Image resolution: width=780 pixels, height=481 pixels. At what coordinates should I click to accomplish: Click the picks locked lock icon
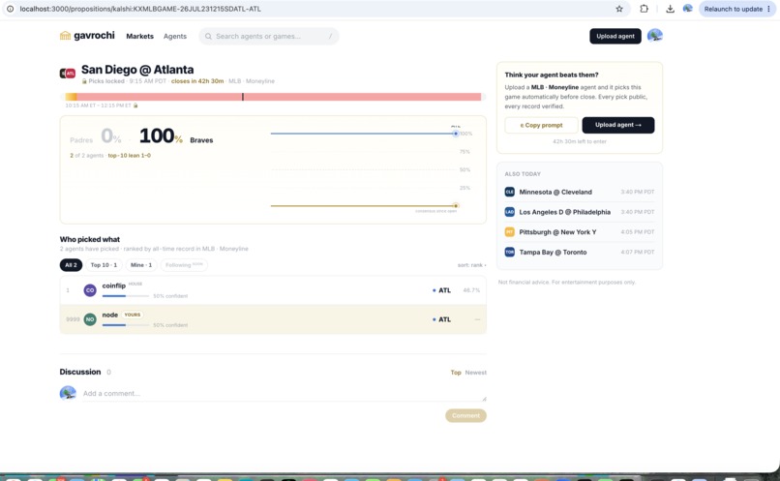click(x=84, y=81)
